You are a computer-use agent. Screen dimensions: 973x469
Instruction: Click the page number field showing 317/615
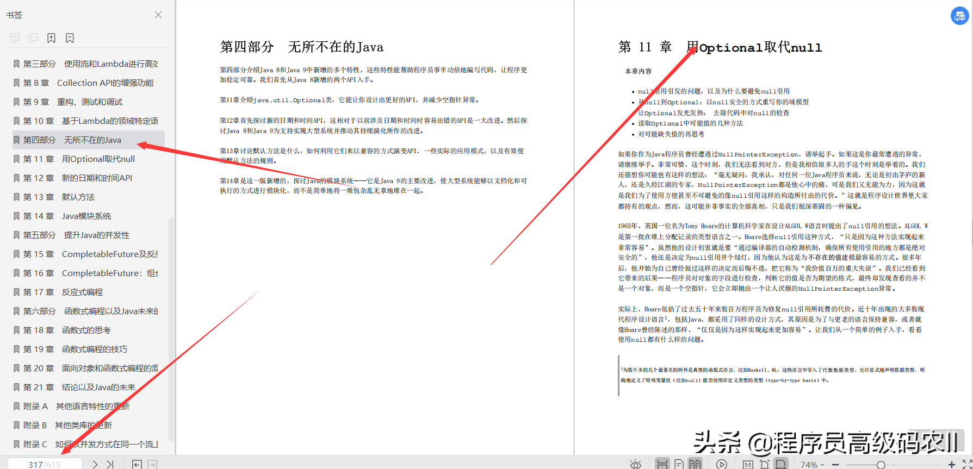[x=45, y=464]
